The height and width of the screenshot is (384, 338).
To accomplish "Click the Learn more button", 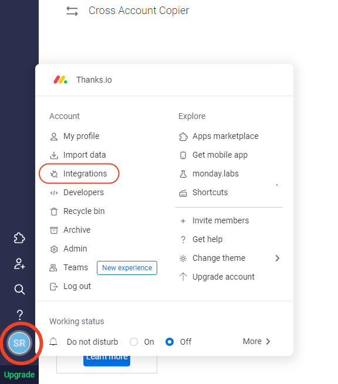I will [x=107, y=360].
